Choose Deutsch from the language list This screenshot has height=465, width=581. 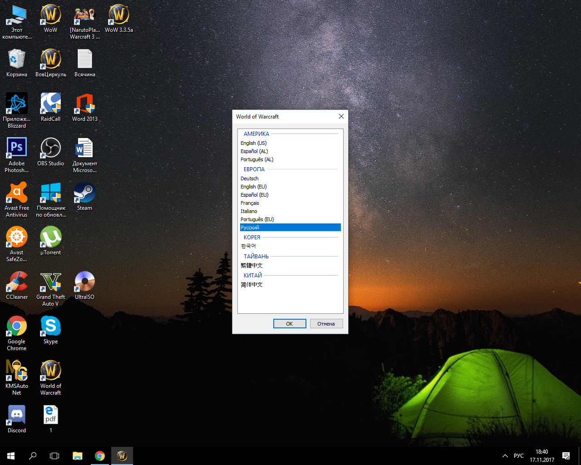pos(249,178)
